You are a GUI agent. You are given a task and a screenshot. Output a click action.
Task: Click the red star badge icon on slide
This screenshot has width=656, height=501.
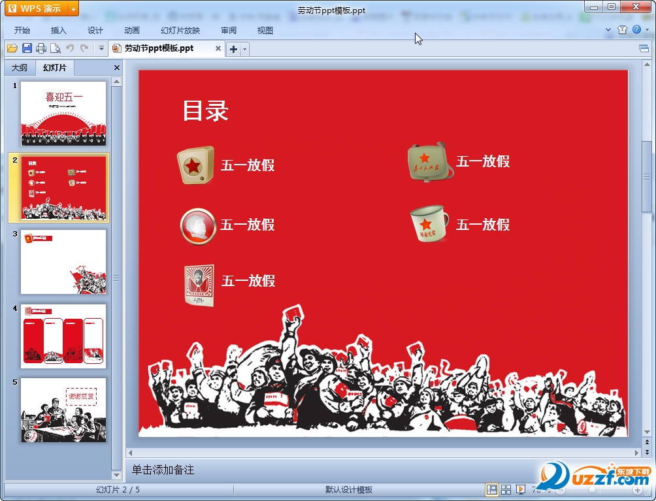tap(195, 165)
